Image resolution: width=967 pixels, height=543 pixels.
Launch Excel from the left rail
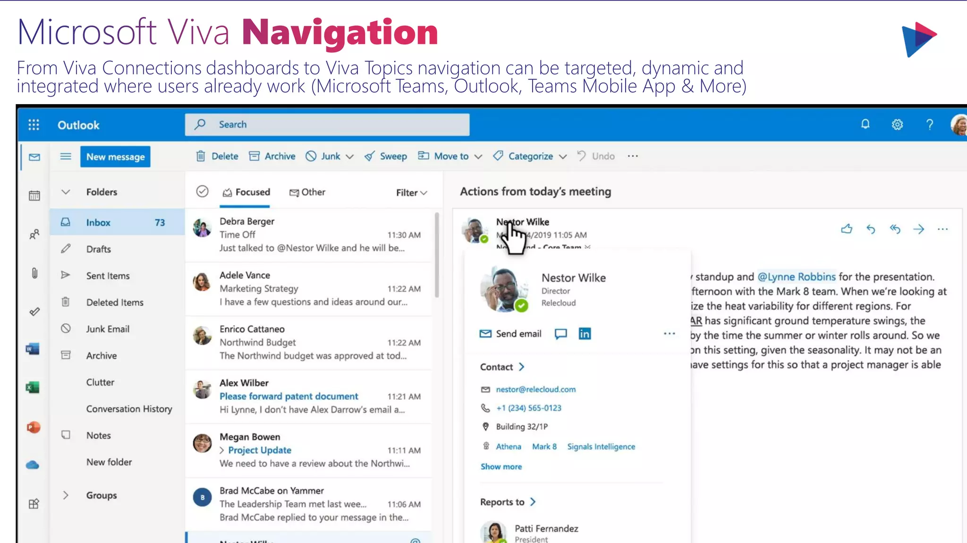[33, 387]
